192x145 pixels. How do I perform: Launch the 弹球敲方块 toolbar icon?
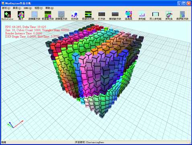[115, 16]
